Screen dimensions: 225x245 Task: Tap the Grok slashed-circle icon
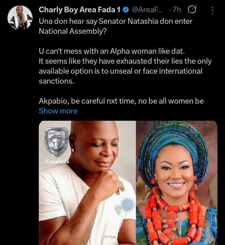tap(192, 10)
